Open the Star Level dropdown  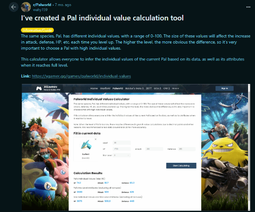point(121,155)
